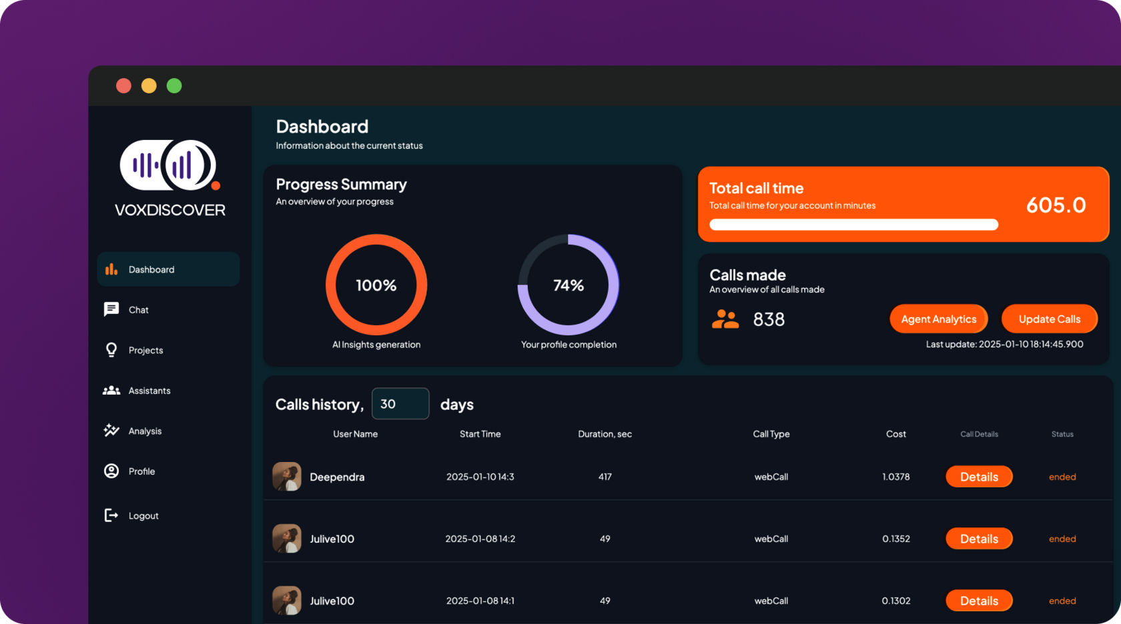Image resolution: width=1121 pixels, height=624 pixels.
Task: Click the Profile user circle icon
Action: [111, 471]
